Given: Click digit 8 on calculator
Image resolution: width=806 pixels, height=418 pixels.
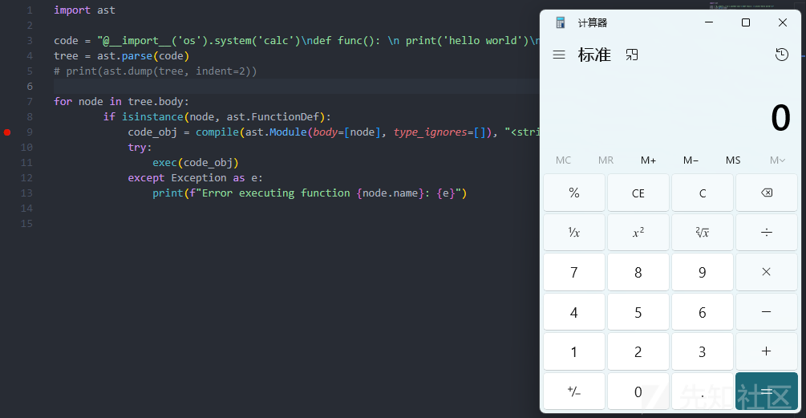Looking at the screenshot, I should coord(638,272).
